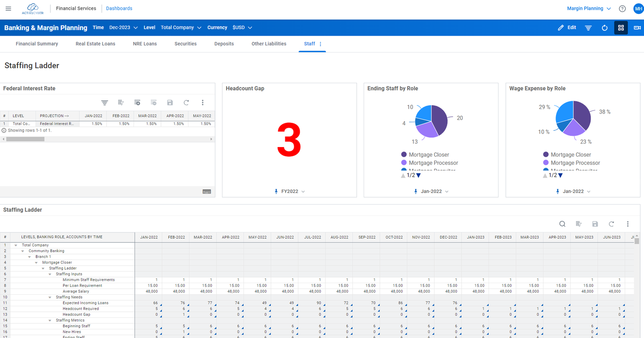Collapse the Total Company tree row

pos(15,244)
